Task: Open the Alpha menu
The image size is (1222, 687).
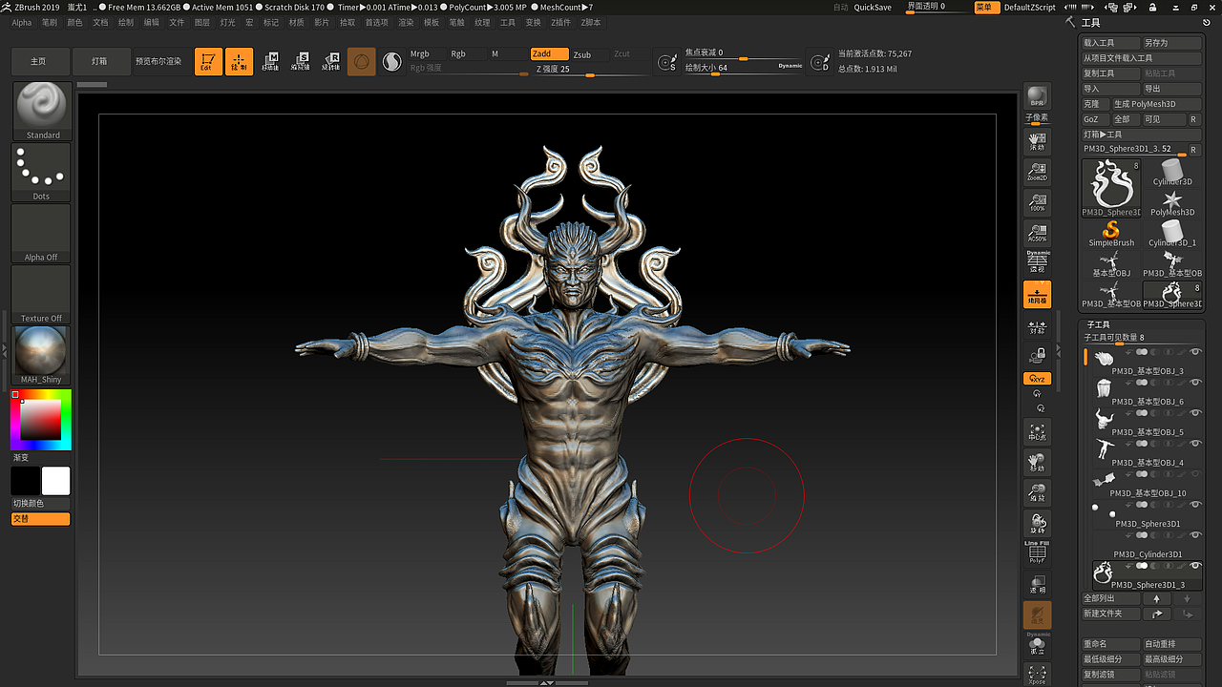Action: pos(21,22)
